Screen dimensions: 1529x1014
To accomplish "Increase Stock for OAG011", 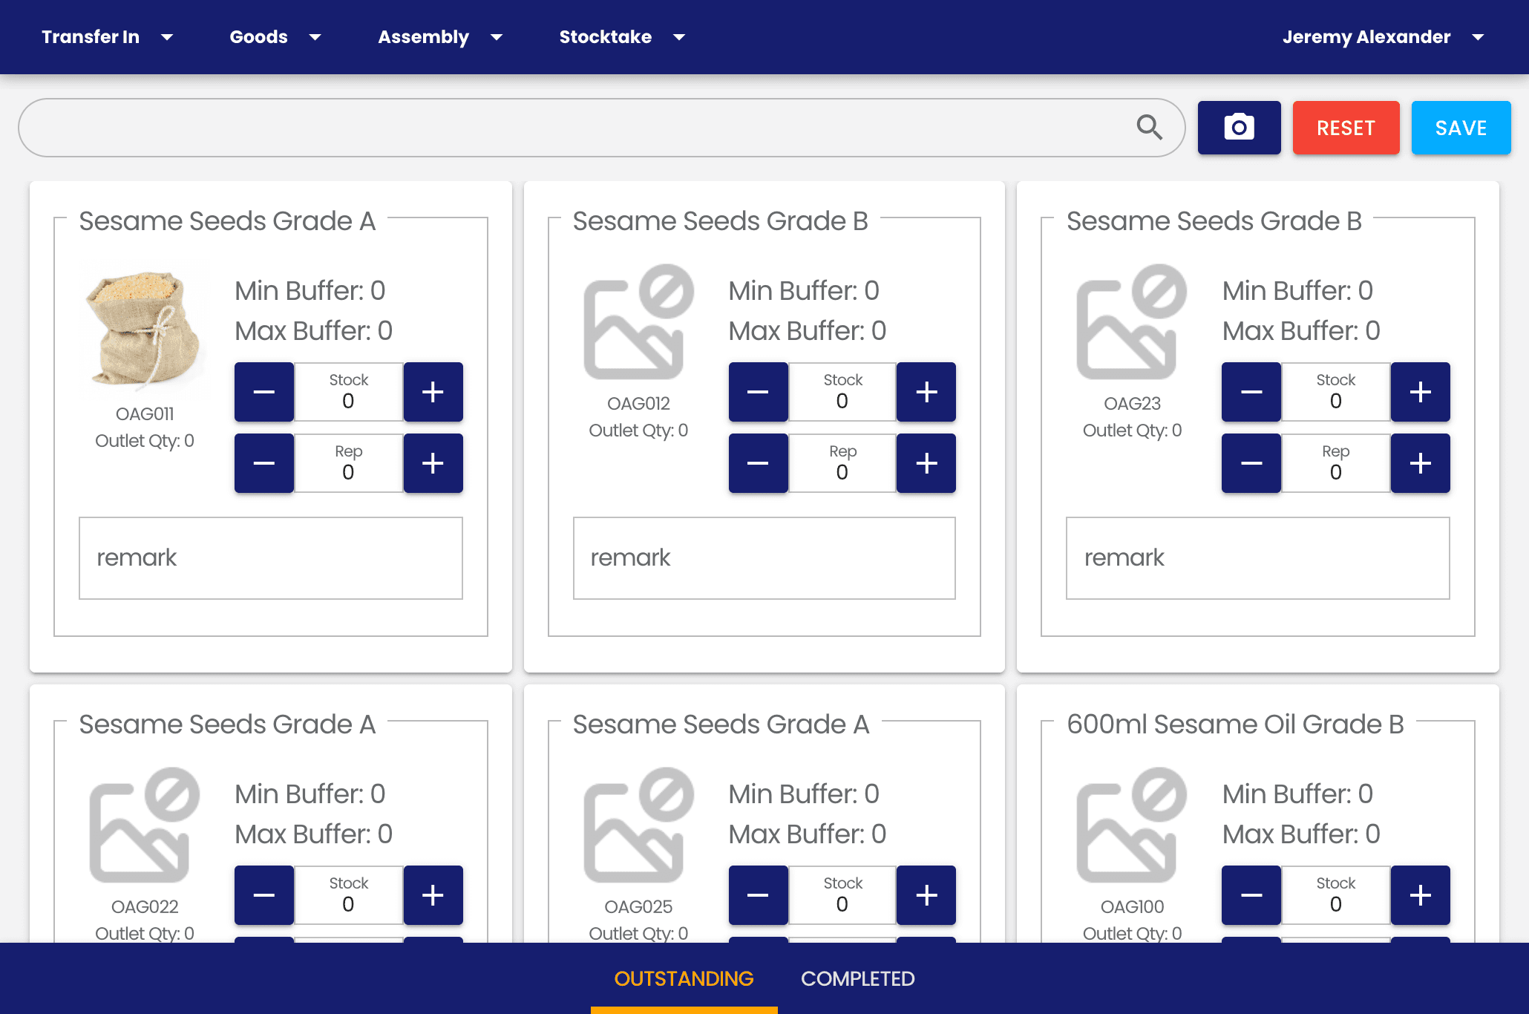I will [433, 392].
